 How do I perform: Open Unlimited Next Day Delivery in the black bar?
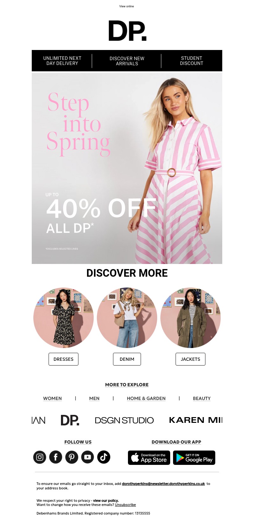[62, 61]
